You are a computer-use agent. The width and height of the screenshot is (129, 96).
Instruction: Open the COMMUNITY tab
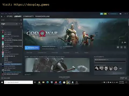tap(28, 16)
